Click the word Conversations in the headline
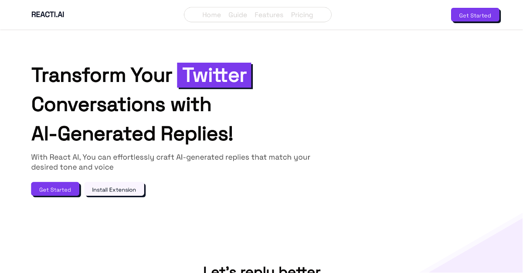The width and height of the screenshot is (523, 273). (96, 105)
